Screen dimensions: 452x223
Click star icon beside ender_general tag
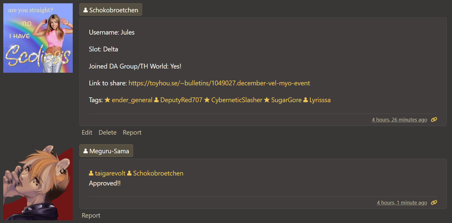[x=107, y=100]
